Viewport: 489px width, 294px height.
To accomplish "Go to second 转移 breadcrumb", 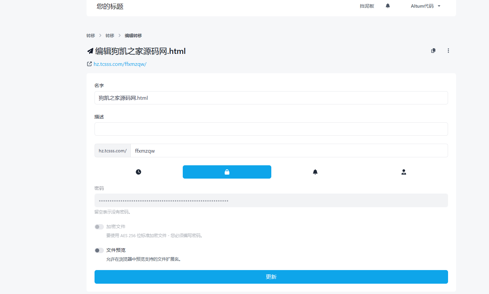I will 110,36.
